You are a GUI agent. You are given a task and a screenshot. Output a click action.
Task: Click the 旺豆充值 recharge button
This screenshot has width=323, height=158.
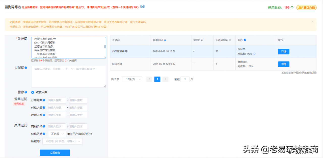point(306,8)
